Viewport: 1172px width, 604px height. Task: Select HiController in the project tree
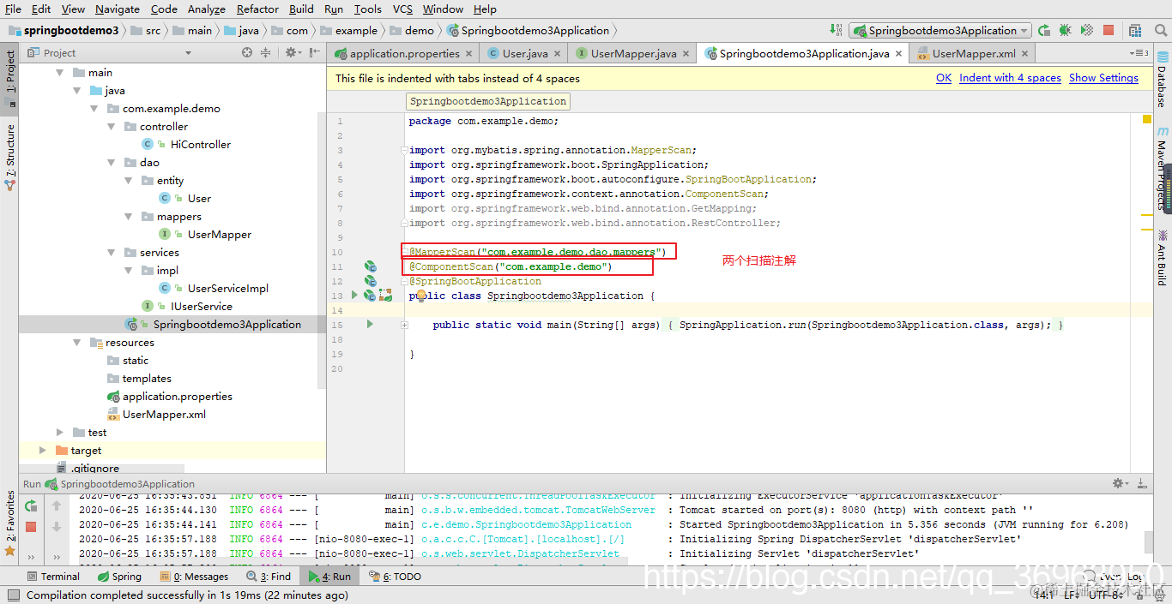click(200, 145)
